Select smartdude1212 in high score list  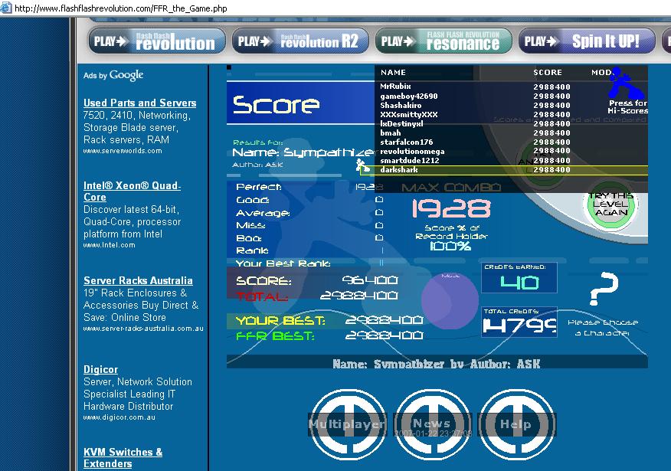511,160
